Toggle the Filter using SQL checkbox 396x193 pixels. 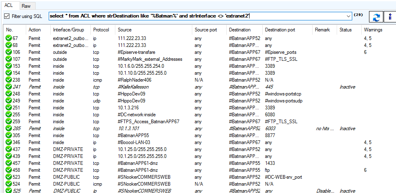click(7, 16)
